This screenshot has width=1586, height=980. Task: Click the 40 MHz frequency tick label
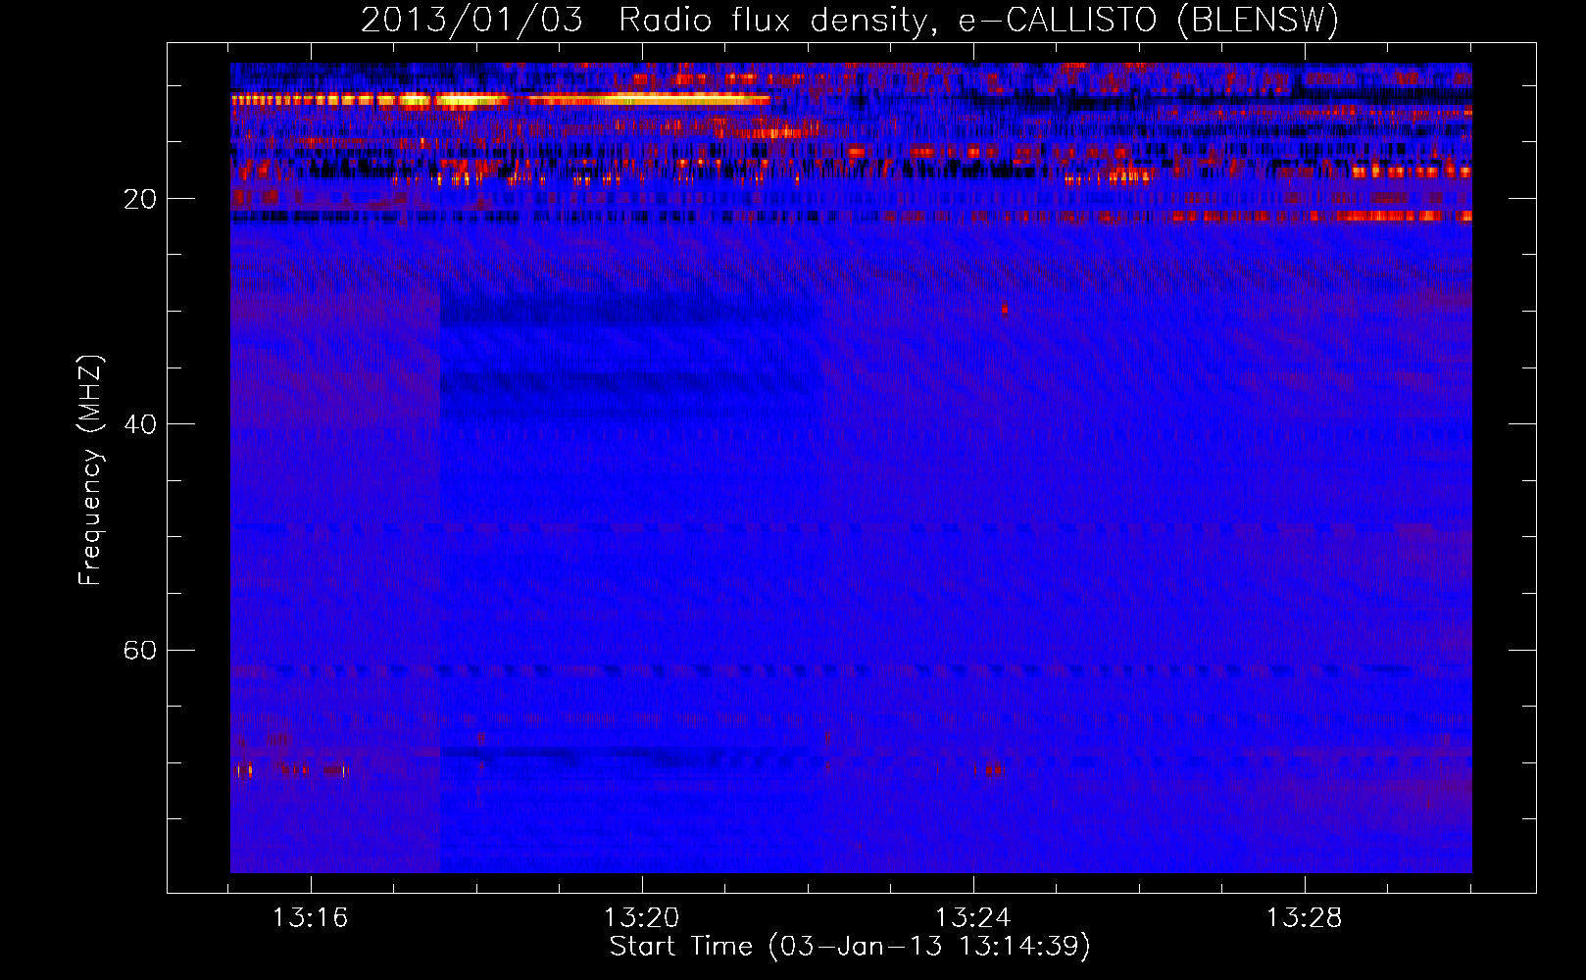139,424
